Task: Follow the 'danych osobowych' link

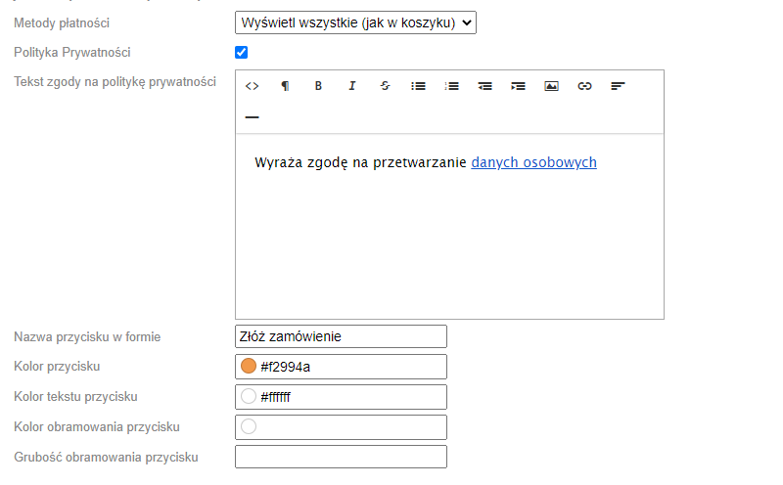Action: click(533, 162)
